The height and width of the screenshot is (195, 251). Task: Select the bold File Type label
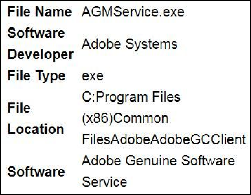tap(37, 76)
